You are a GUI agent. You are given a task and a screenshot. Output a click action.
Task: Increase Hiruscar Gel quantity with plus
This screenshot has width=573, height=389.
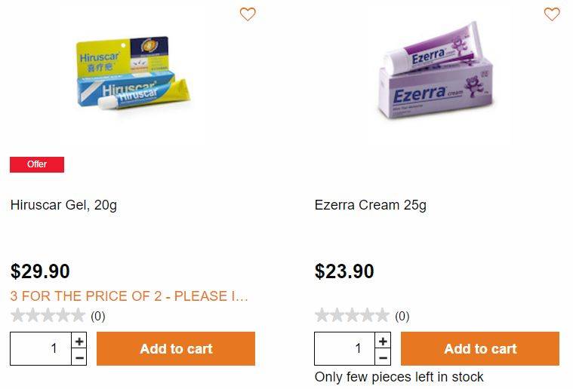pos(79,341)
